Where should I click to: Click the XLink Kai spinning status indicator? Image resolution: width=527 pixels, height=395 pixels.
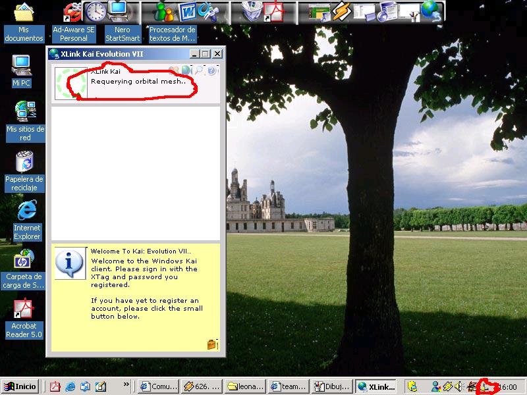pos(70,84)
